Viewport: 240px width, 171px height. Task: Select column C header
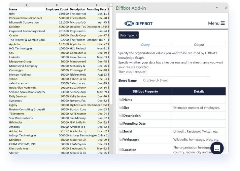click(27, 5)
